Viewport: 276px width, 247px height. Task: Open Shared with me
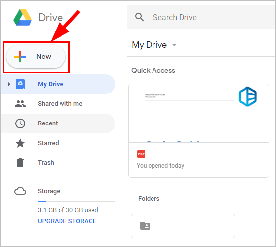58,104
